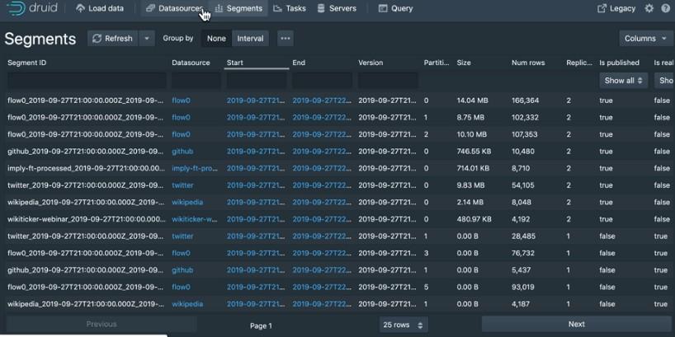Select the 480.97 KB size cell
Image resolution: width=675 pixels, height=337 pixels.
coord(474,219)
